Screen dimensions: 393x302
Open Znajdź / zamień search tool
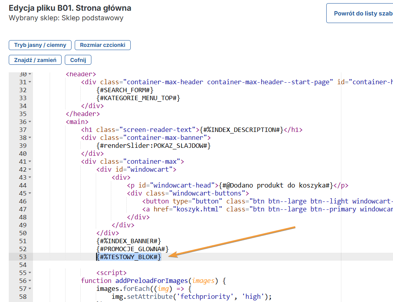[35, 60]
